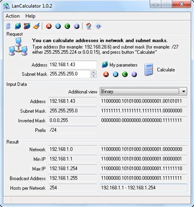Click the network computers icon in Request

pyautogui.click(x=18, y=47)
